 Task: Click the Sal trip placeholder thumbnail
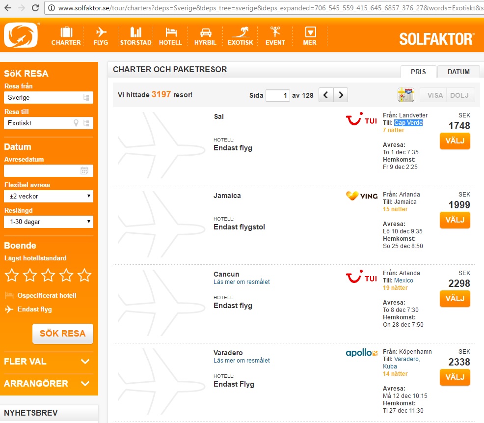click(161, 145)
